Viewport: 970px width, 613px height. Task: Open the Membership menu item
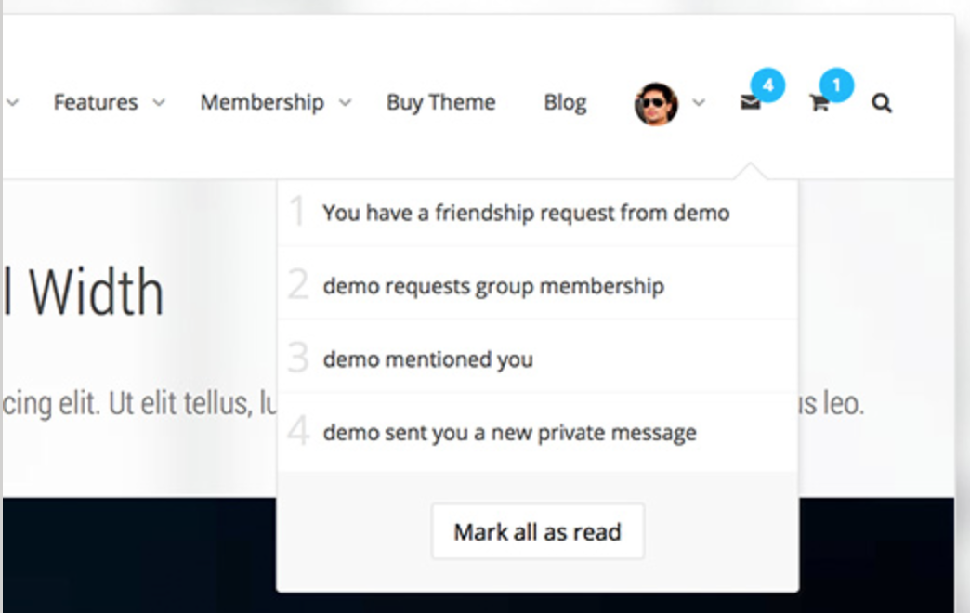(262, 102)
